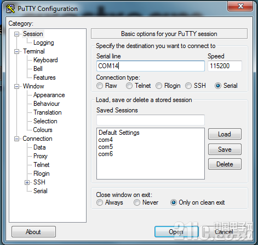Collapse the Terminal tree node
Screen dimensions: 258x245
(16, 51)
